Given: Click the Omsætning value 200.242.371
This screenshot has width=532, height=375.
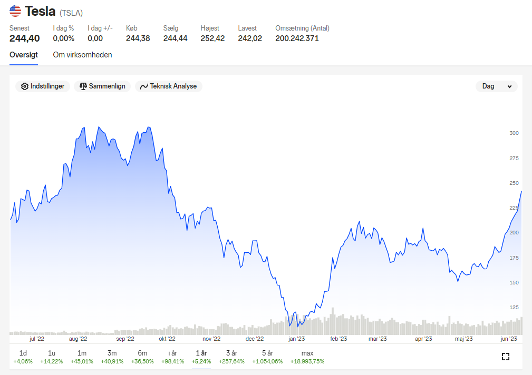Looking at the screenshot, I should (x=297, y=38).
